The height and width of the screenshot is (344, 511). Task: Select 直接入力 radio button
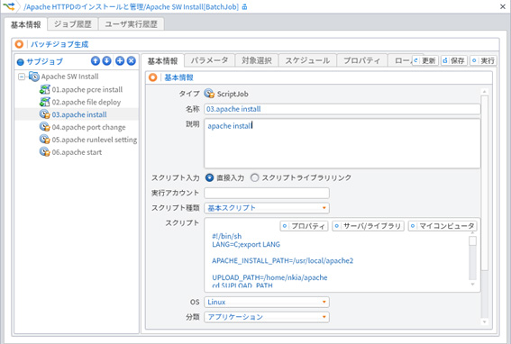pos(210,177)
